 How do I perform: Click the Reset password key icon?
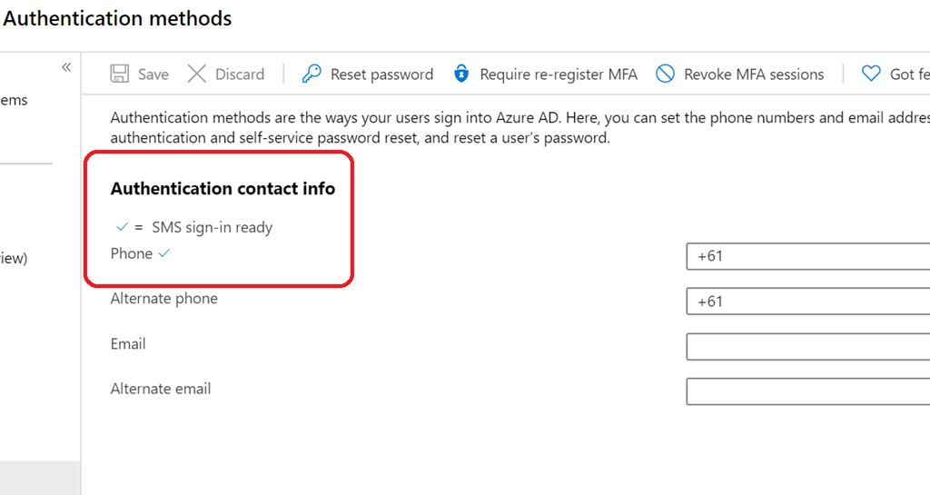(312, 74)
